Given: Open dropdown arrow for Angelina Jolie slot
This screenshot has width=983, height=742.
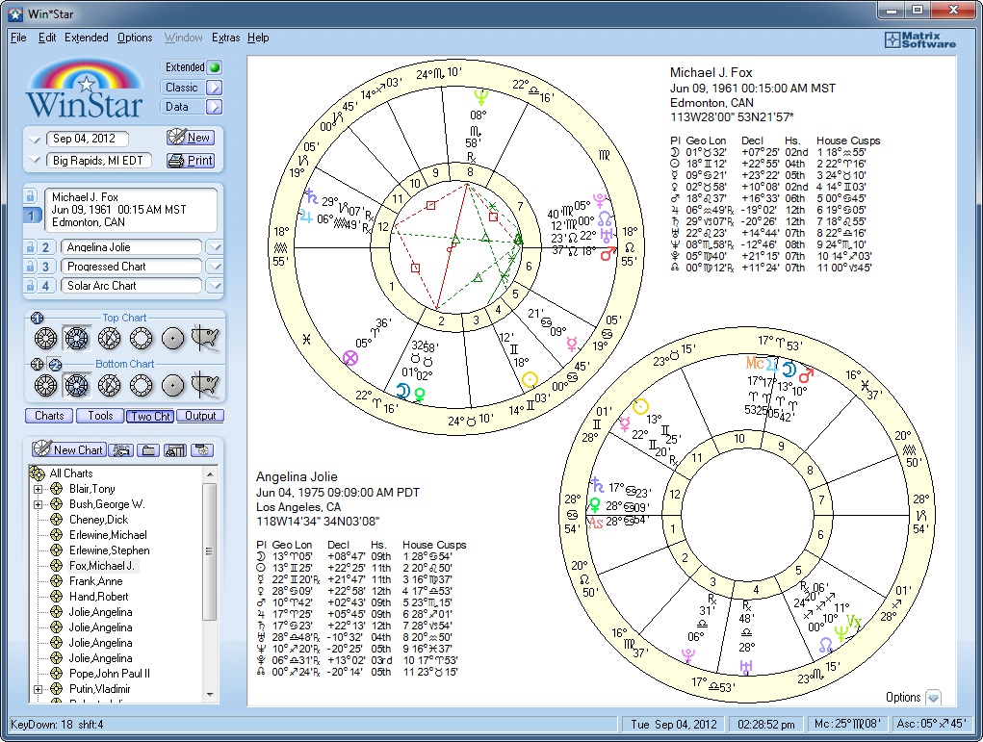Looking at the screenshot, I should coord(215,247).
